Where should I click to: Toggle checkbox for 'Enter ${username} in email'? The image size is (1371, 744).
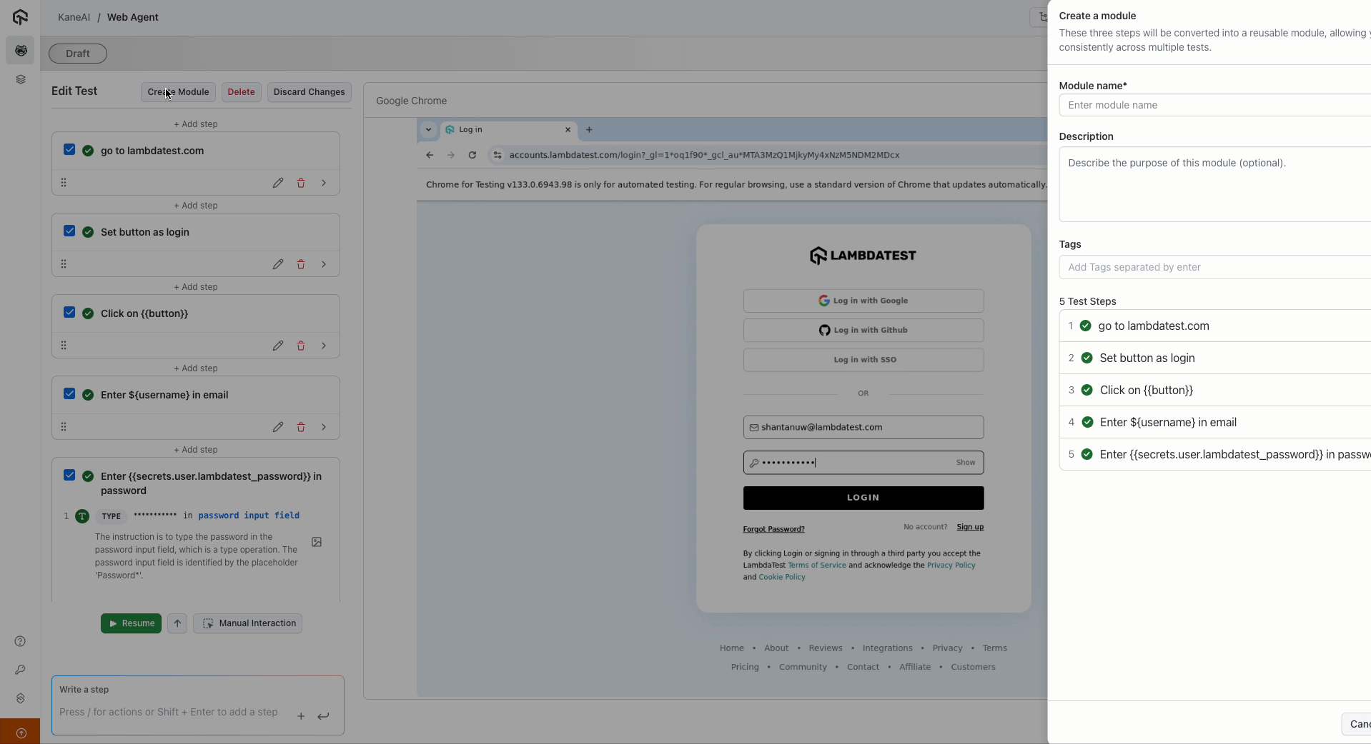(69, 394)
